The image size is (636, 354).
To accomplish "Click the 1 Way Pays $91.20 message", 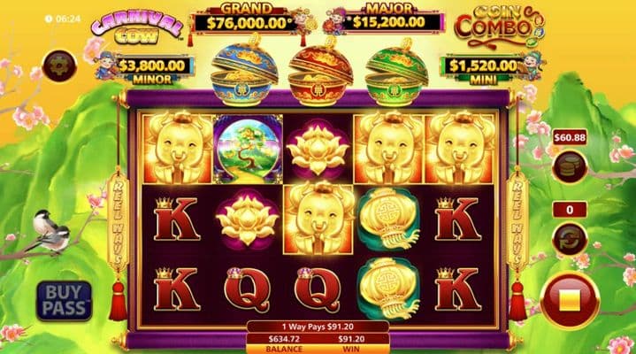I will tap(318, 327).
